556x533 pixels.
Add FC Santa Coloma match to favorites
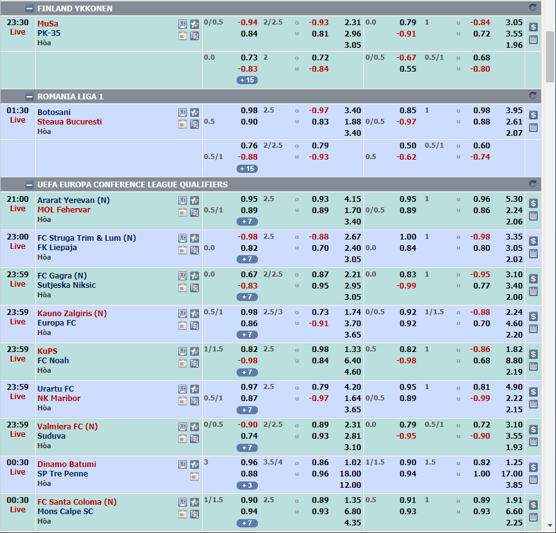(x=195, y=502)
